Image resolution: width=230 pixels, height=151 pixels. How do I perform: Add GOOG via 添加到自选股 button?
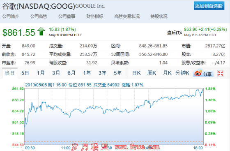[209, 6]
